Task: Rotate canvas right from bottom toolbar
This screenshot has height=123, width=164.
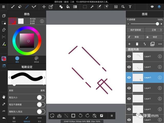Action: [87, 116]
